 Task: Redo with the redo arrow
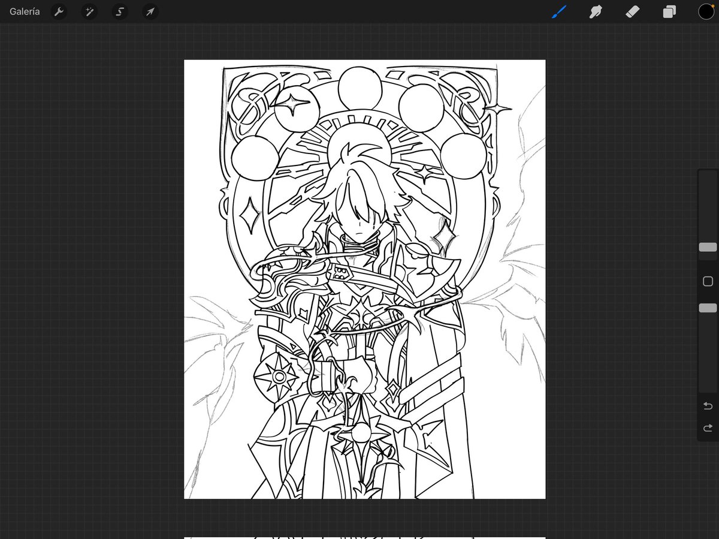(708, 427)
